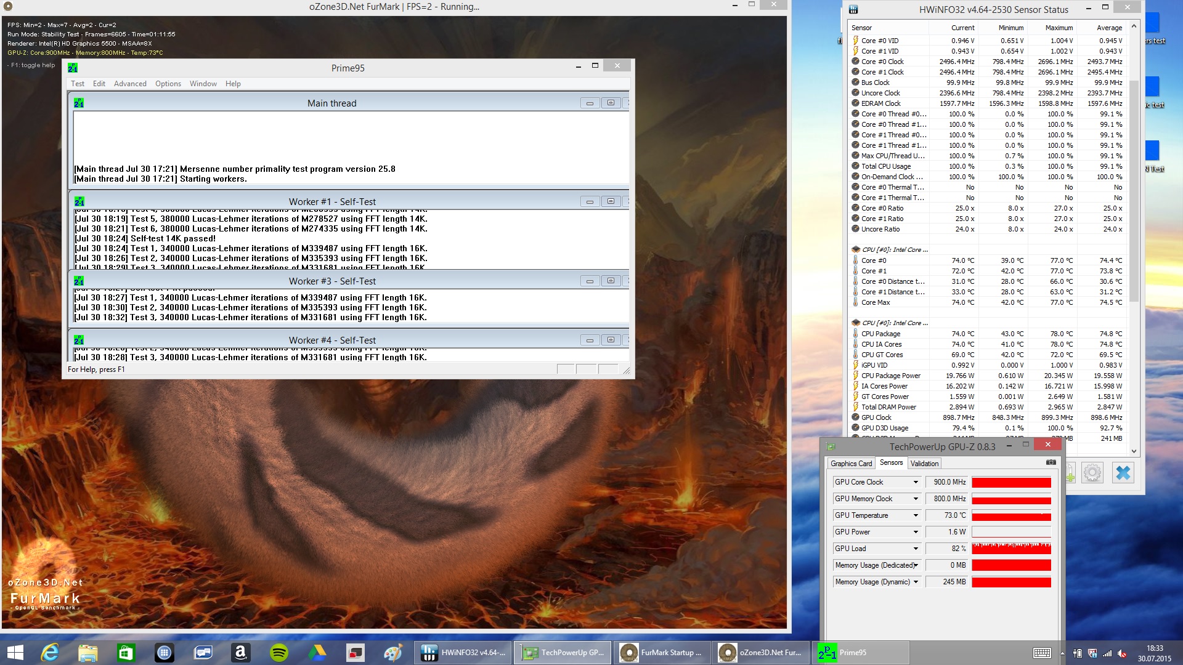
Task: Click the Worker #4 sub-window icon
Action: [79, 340]
